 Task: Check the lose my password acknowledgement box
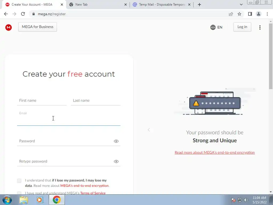pyautogui.click(x=19, y=181)
